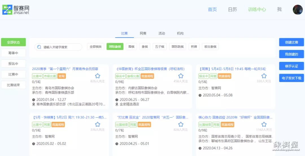Filter by 围棋 game type
Image resolution: width=305 pixels, height=156 pixels.
[x=131, y=47]
